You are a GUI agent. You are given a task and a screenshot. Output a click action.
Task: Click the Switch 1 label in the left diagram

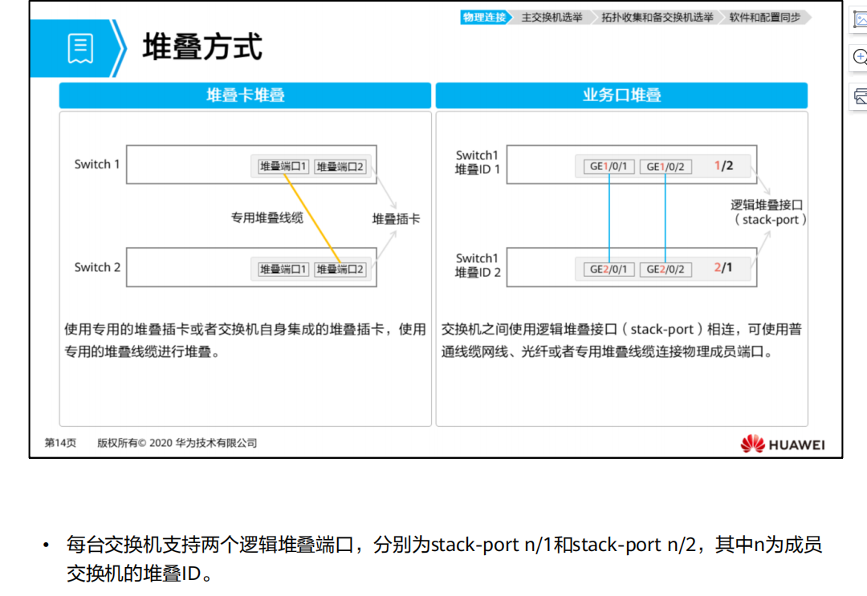point(97,164)
